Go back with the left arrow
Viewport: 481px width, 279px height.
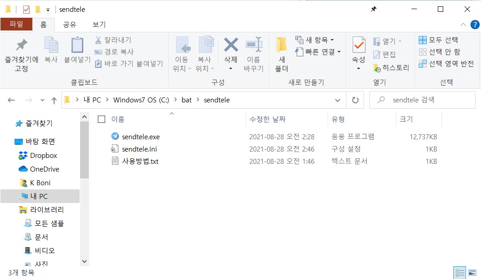11,100
